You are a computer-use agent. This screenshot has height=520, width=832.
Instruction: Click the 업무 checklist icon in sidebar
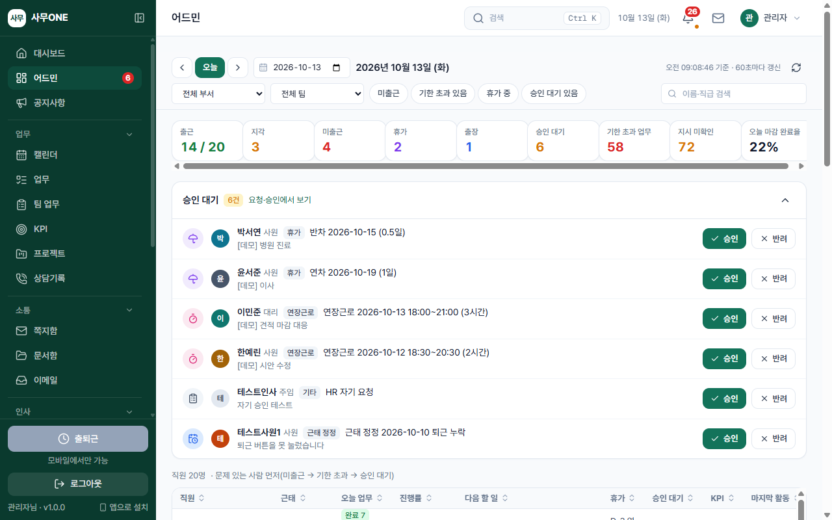(x=21, y=179)
